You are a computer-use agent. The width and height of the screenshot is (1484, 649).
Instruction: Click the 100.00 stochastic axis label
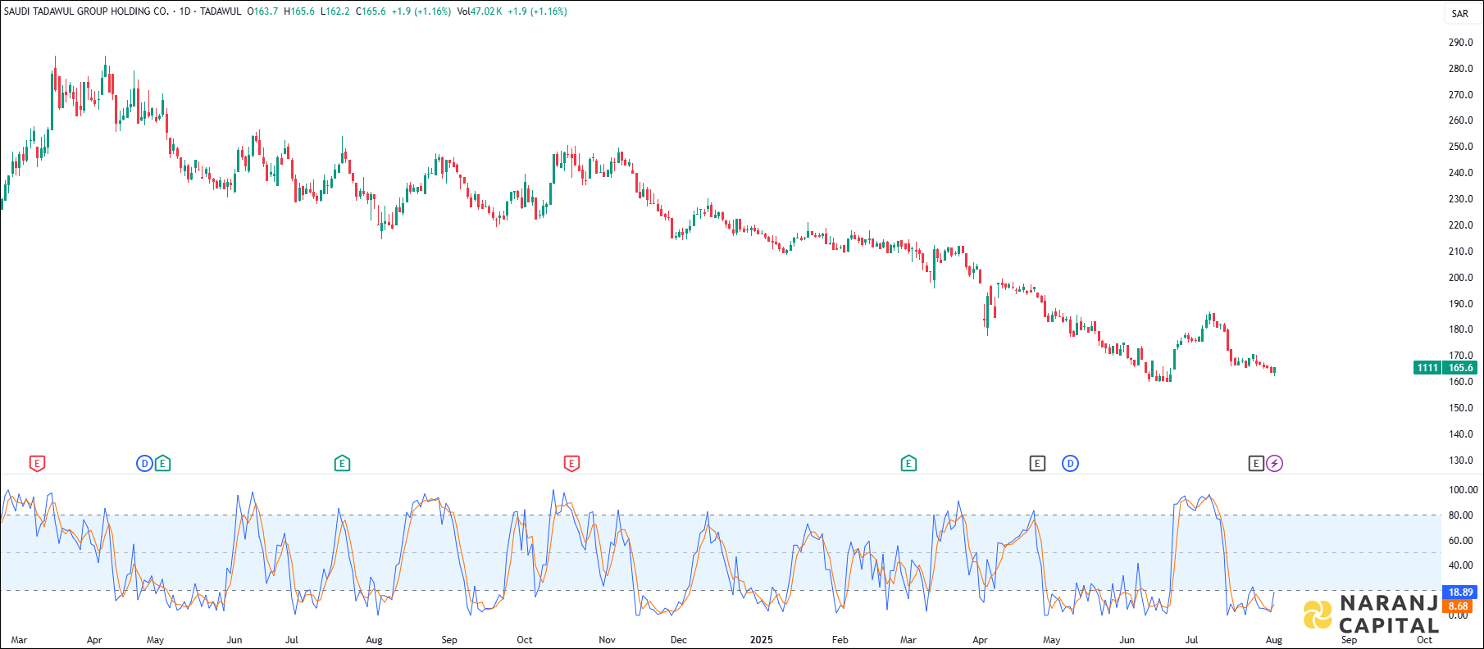(1463, 490)
